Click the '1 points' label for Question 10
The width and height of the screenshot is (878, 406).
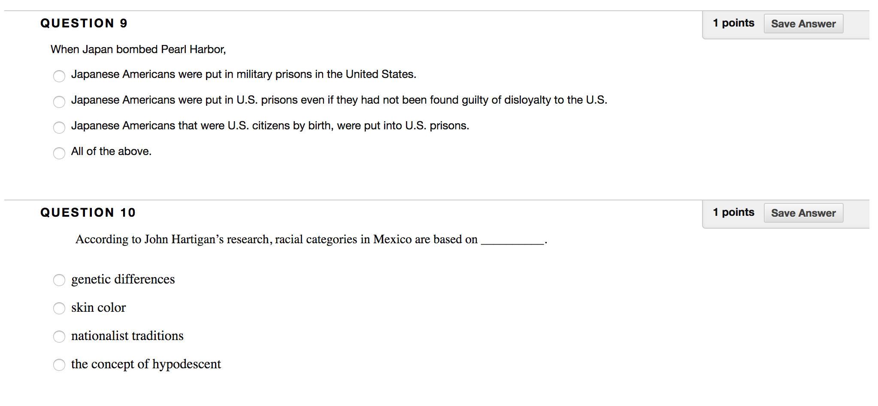(733, 212)
